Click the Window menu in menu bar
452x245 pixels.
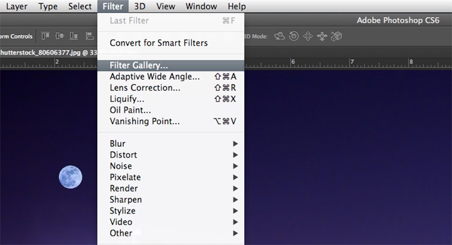tap(201, 6)
